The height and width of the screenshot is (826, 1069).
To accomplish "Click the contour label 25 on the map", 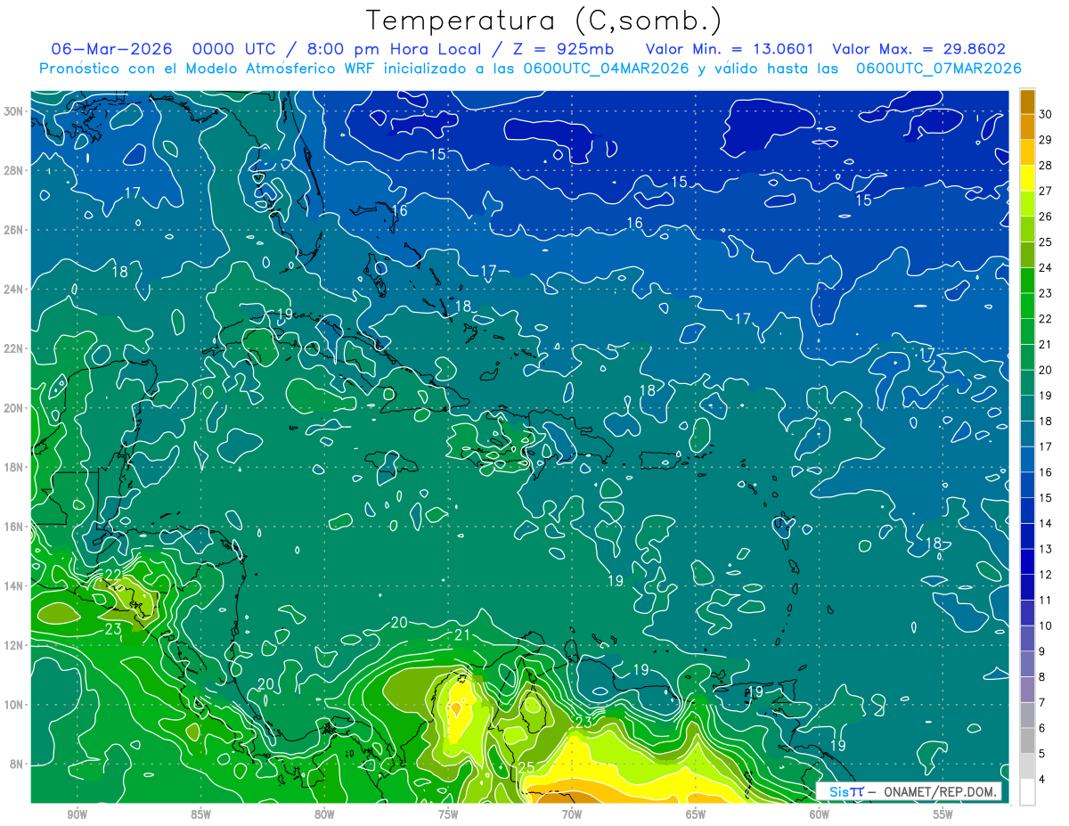I will click(526, 767).
